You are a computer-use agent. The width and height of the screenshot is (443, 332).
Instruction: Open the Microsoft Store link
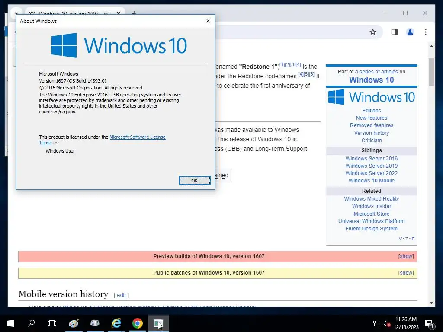tap(372, 214)
